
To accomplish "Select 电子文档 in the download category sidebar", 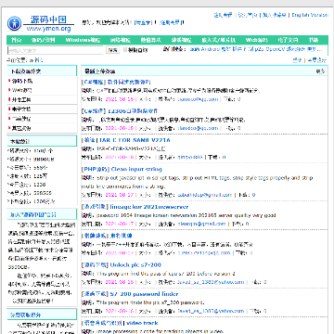I will point(21,109).
